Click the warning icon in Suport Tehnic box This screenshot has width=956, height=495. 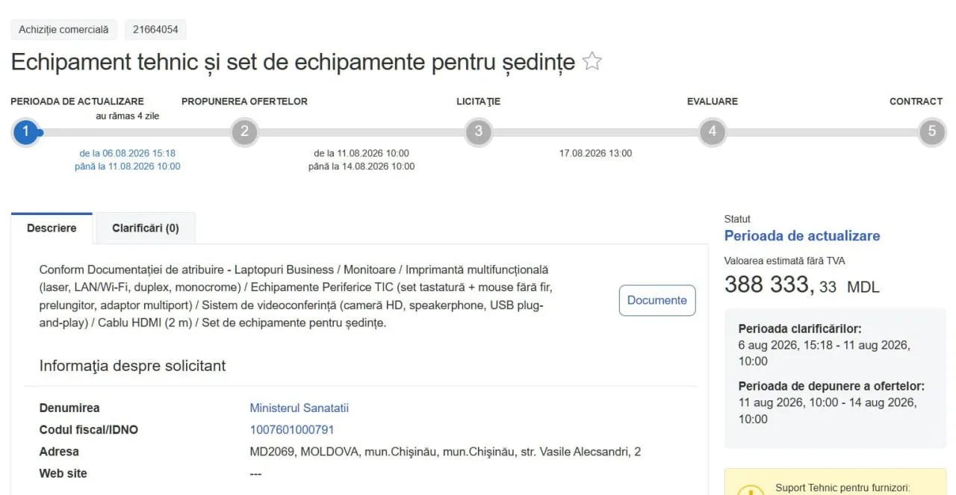[x=750, y=490]
